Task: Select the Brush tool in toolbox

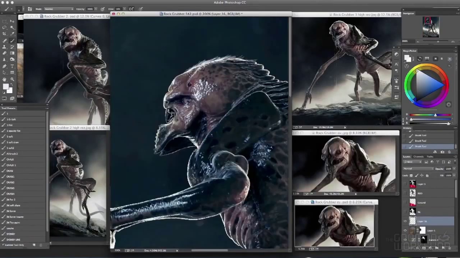Action: 12,40
